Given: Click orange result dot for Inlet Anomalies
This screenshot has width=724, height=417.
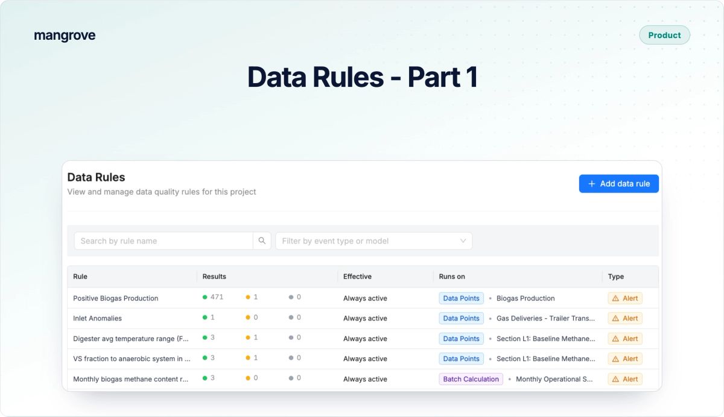Looking at the screenshot, I should pyautogui.click(x=247, y=318).
